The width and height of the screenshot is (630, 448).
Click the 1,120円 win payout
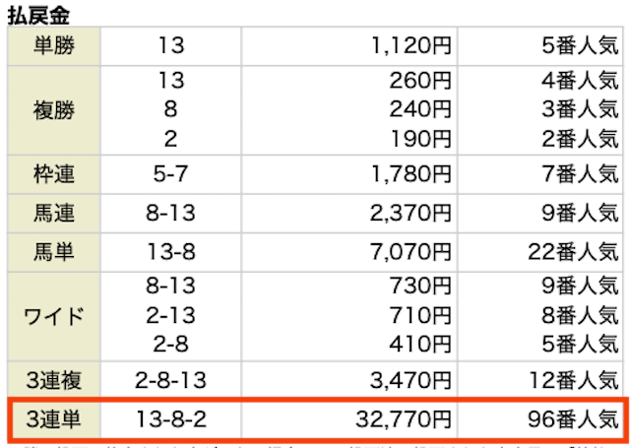[411, 46]
